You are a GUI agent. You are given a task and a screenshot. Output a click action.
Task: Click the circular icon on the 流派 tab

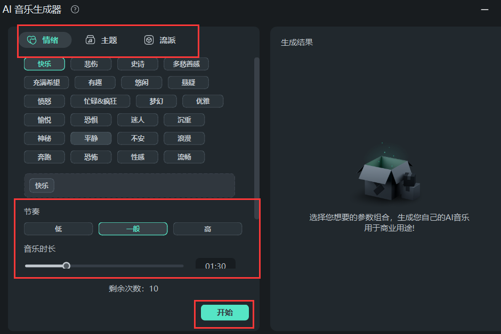tap(148, 39)
